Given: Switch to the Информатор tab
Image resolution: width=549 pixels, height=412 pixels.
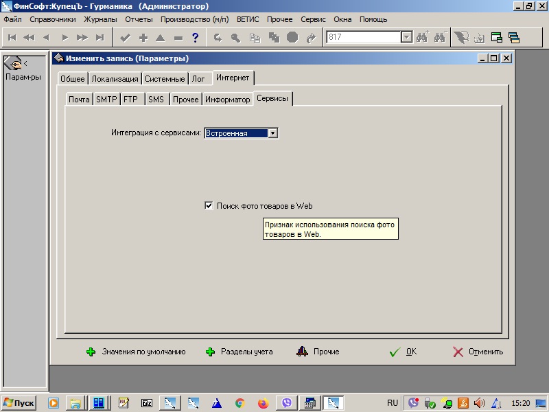Looking at the screenshot, I should [x=228, y=100].
